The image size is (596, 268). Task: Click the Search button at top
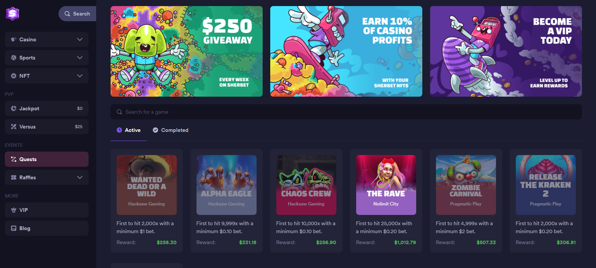(77, 14)
